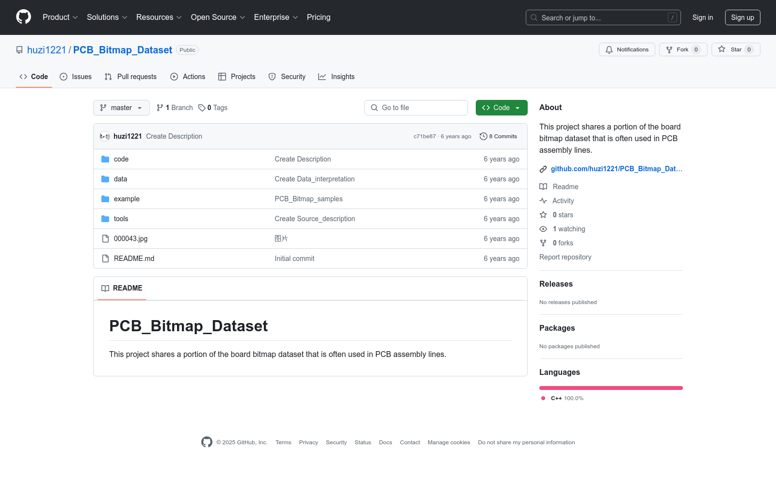Click huzi1221 avatar in commit row

pyautogui.click(x=105, y=136)
